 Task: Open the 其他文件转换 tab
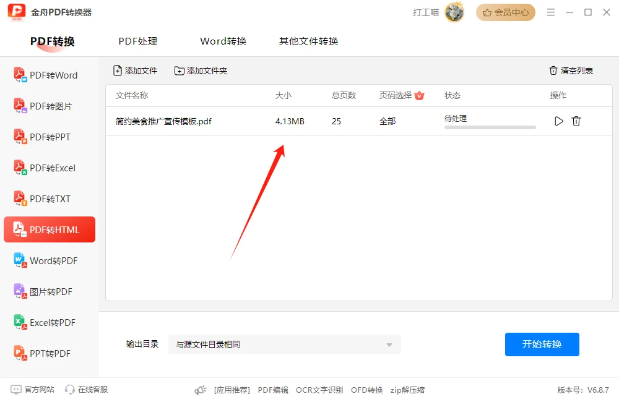coord(309,41)
